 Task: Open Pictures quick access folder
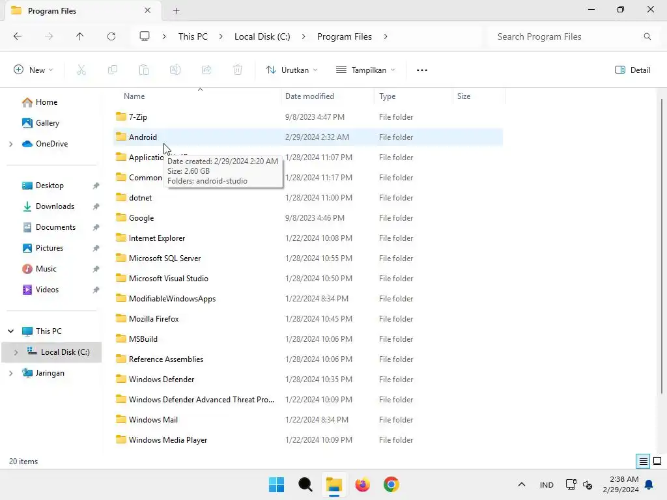(50, 248)
